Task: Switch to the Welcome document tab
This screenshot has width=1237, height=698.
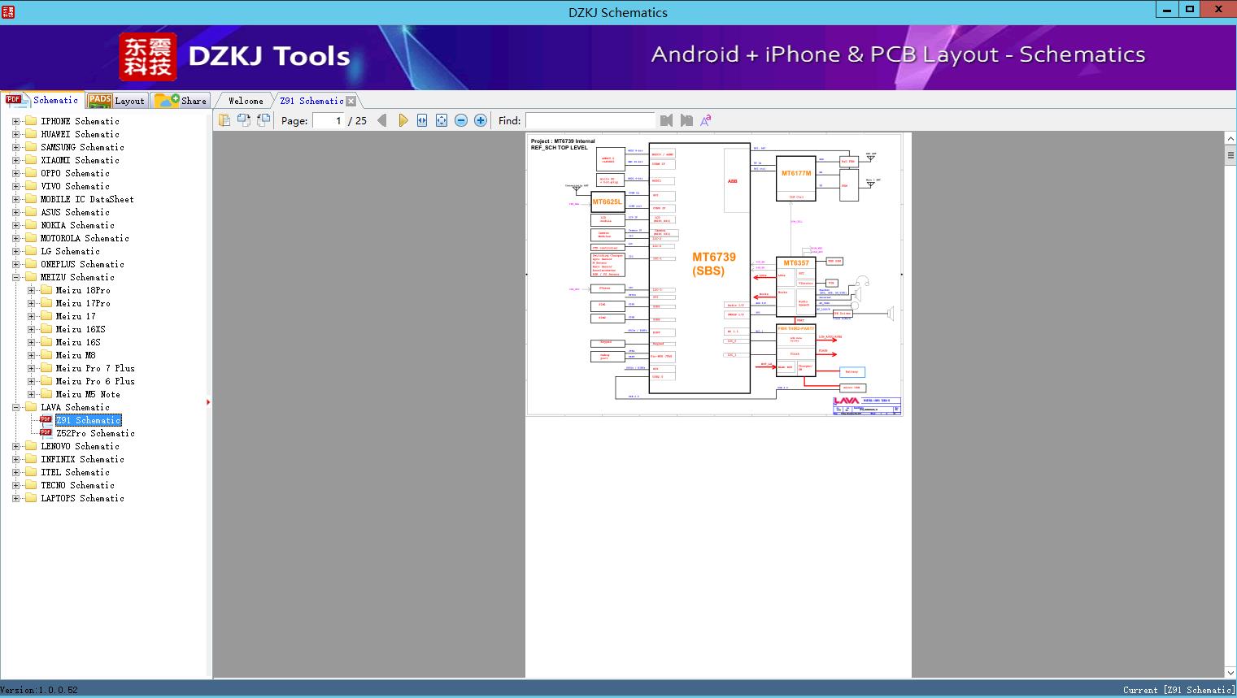Action: point(245,101)
